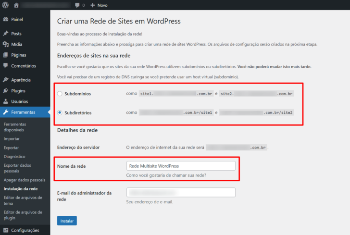Click the Novo admin bar item
The height and width of the screenshot is (235, 350).
[x=99, y=5]
